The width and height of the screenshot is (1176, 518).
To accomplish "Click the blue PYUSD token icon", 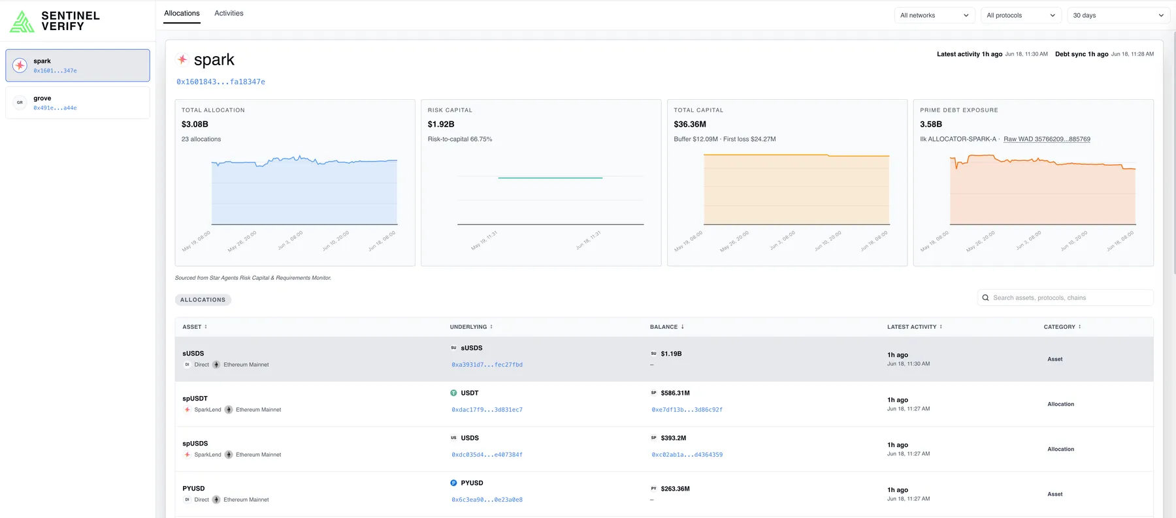I will point(453,483).
